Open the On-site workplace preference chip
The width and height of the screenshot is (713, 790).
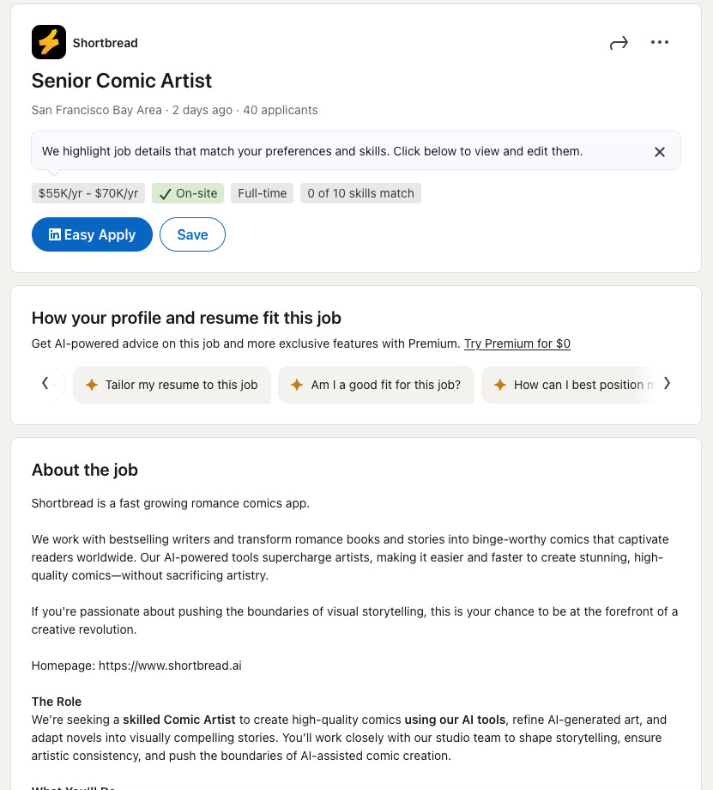[188, 193]
